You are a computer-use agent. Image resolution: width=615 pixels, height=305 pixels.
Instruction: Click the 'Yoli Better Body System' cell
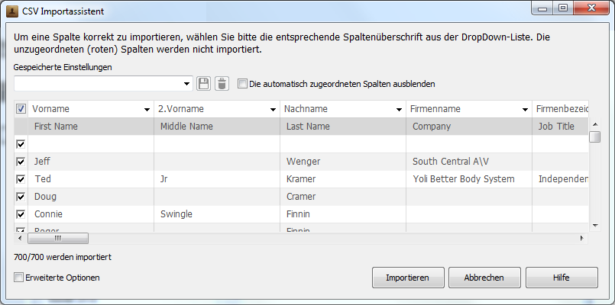pyautogui.click(x=469, y=179)
